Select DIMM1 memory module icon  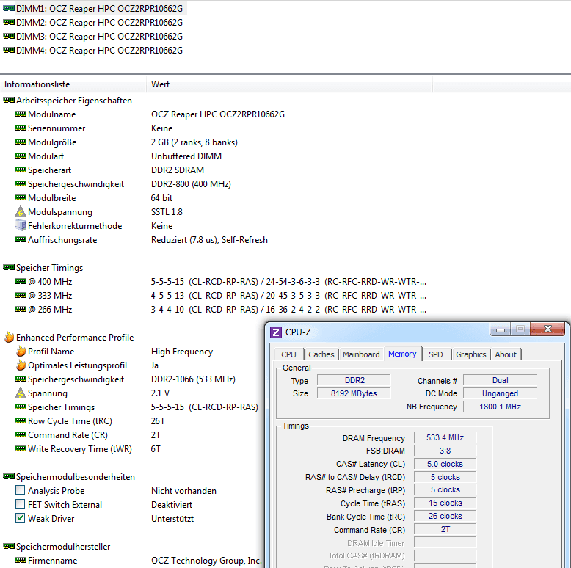tap(9, 8)
